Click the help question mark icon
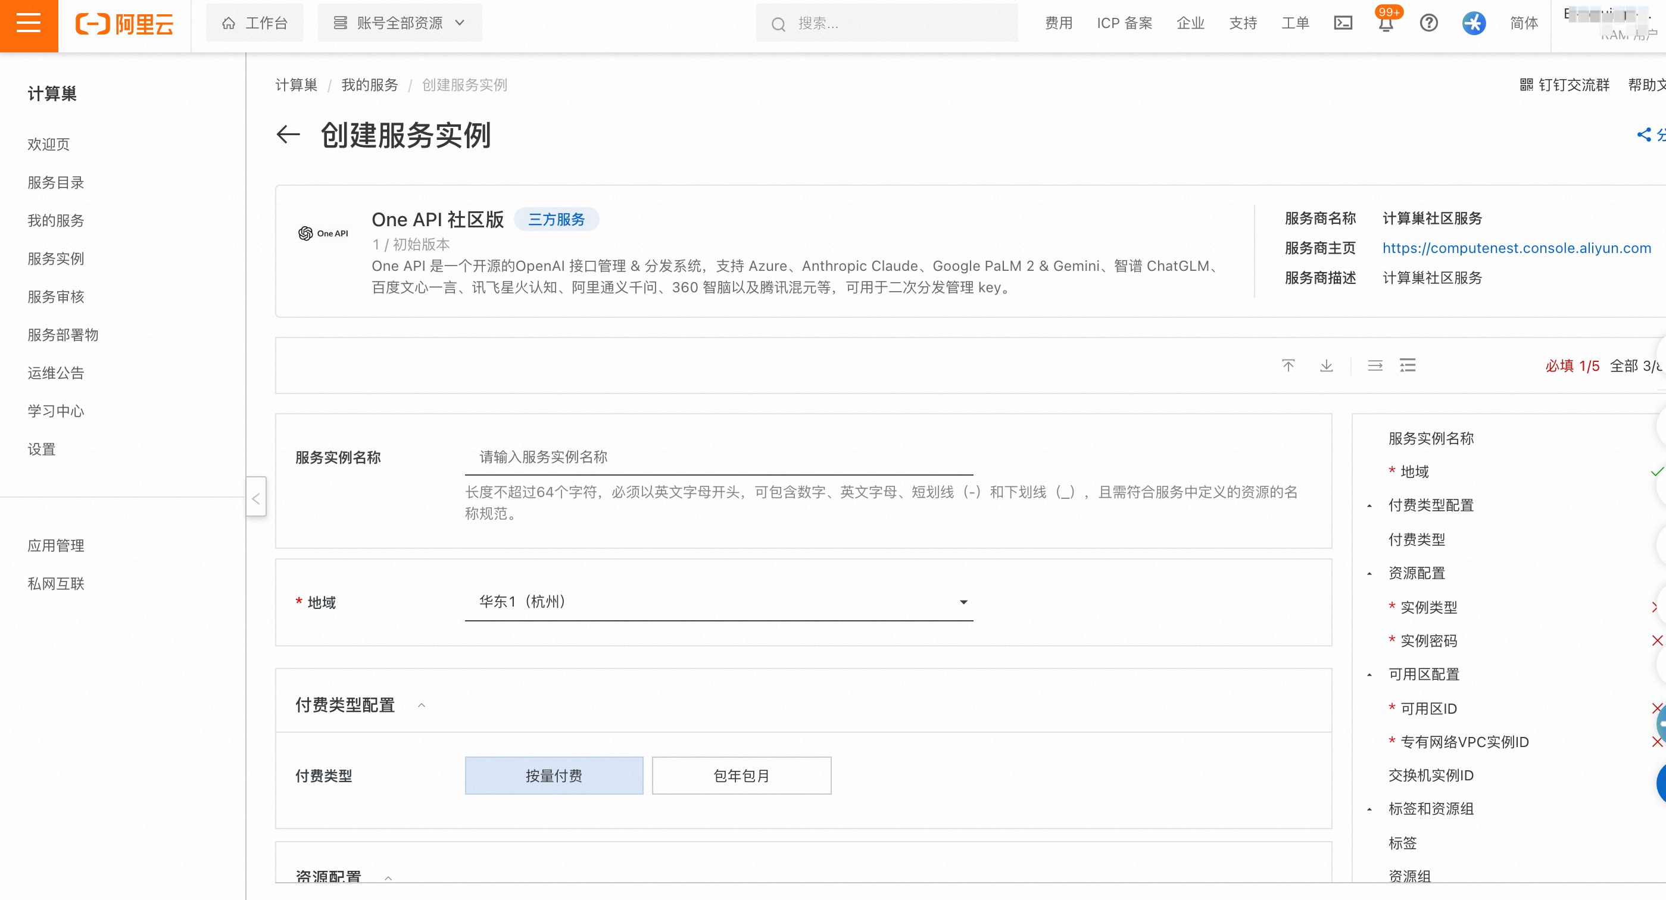Image resolution: width=1666 pixels, height=900 pixels. coord(1428,24)
